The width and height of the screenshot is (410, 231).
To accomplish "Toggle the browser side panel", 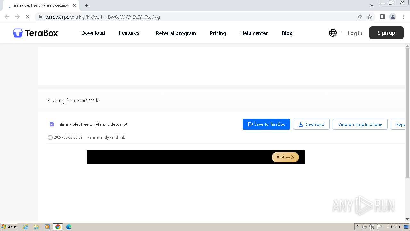I will [x=382, y=17].
